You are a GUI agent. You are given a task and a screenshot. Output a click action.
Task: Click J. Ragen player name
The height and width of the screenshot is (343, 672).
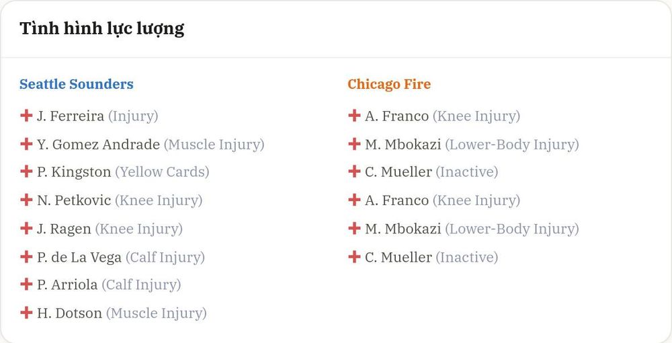(x=64, y=229)
